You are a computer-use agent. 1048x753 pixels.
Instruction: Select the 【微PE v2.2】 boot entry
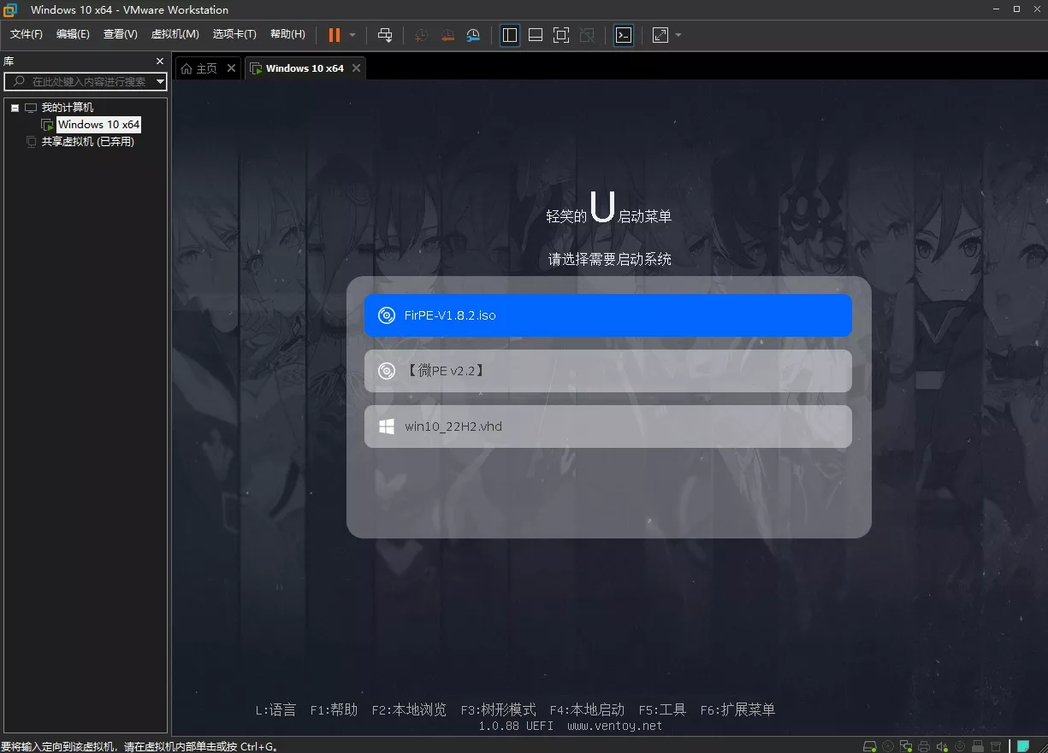coord(608,371)
